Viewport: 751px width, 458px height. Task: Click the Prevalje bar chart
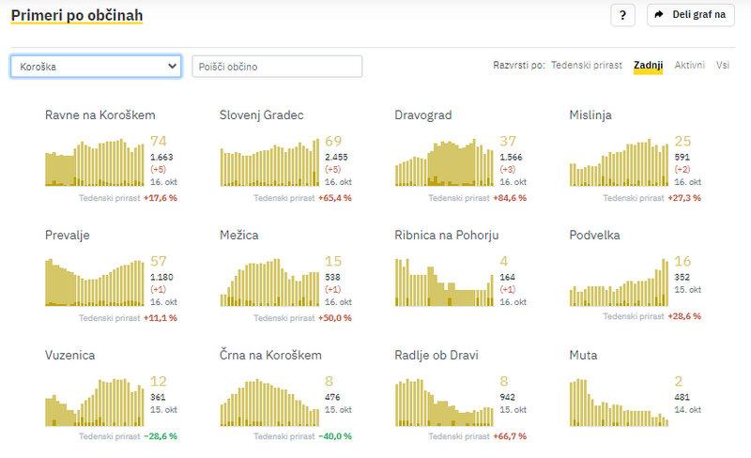tap(94, 283)
